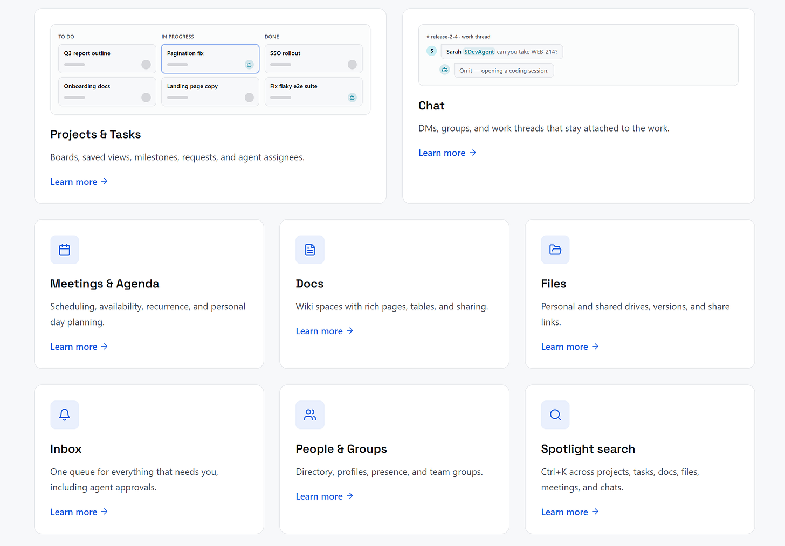785x546 pixels.
Task: Click the DONE column header
Action: point(272,37)
